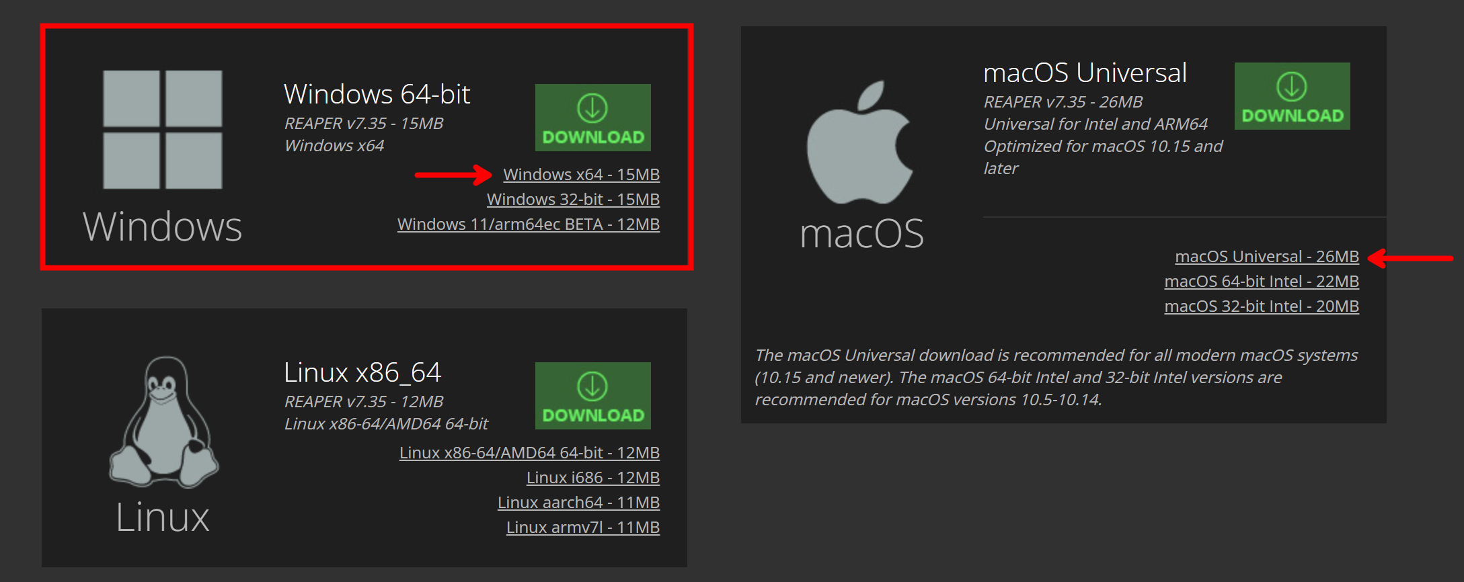Click the Windows logo icon

163,130
